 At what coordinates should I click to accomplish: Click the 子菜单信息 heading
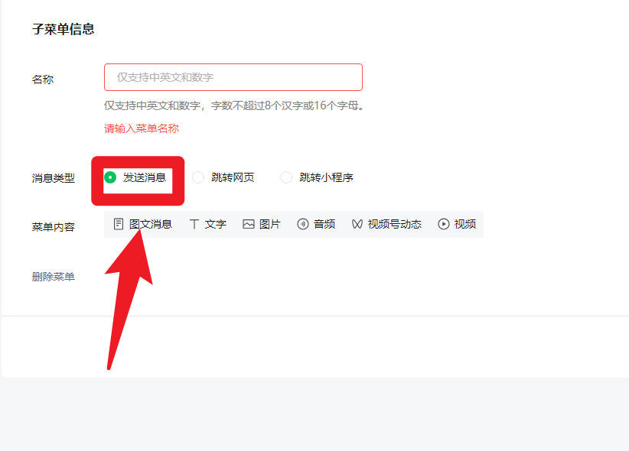coord(63,29)
